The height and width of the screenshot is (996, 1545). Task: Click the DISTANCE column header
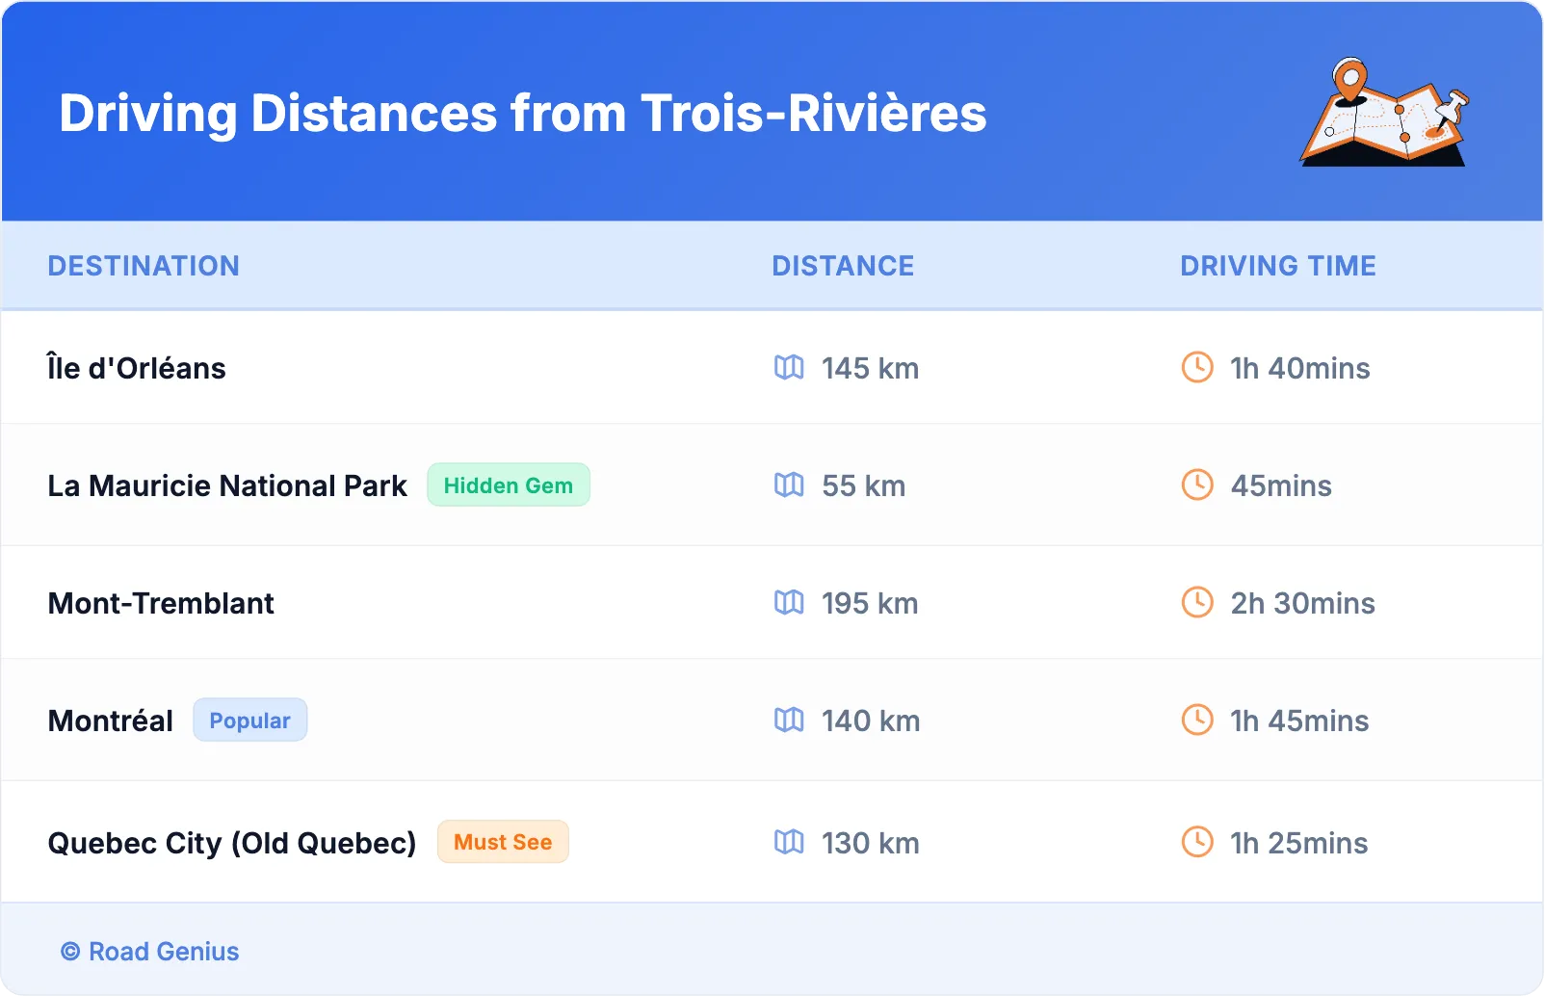tap(843, 266)
